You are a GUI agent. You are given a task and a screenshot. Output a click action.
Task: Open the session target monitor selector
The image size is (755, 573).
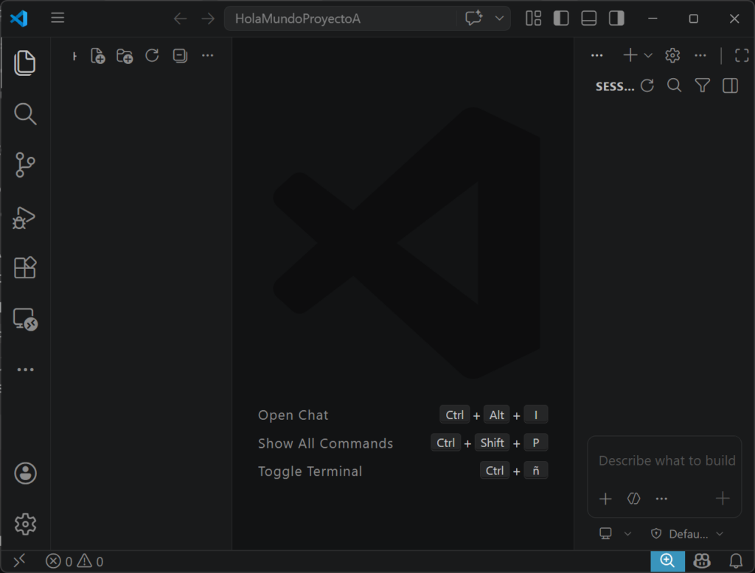[x=606, y=533]
